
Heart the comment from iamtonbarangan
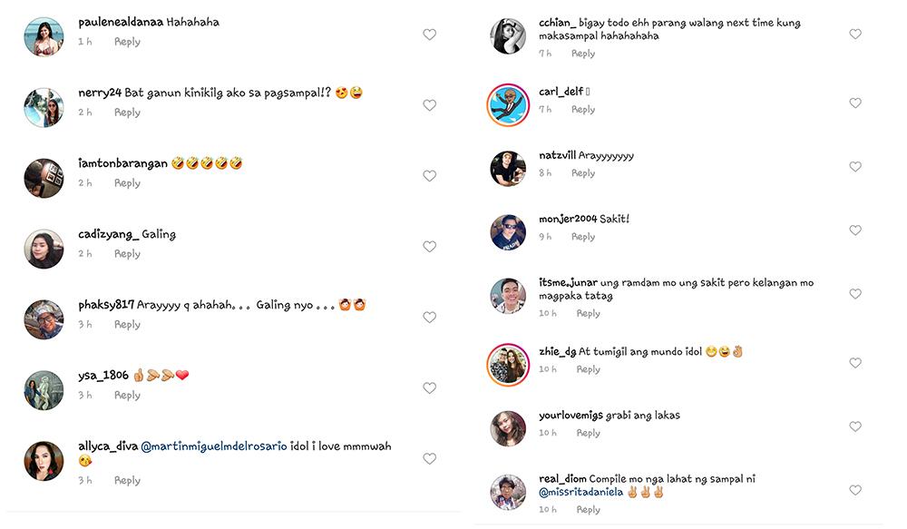coord(430,176)
